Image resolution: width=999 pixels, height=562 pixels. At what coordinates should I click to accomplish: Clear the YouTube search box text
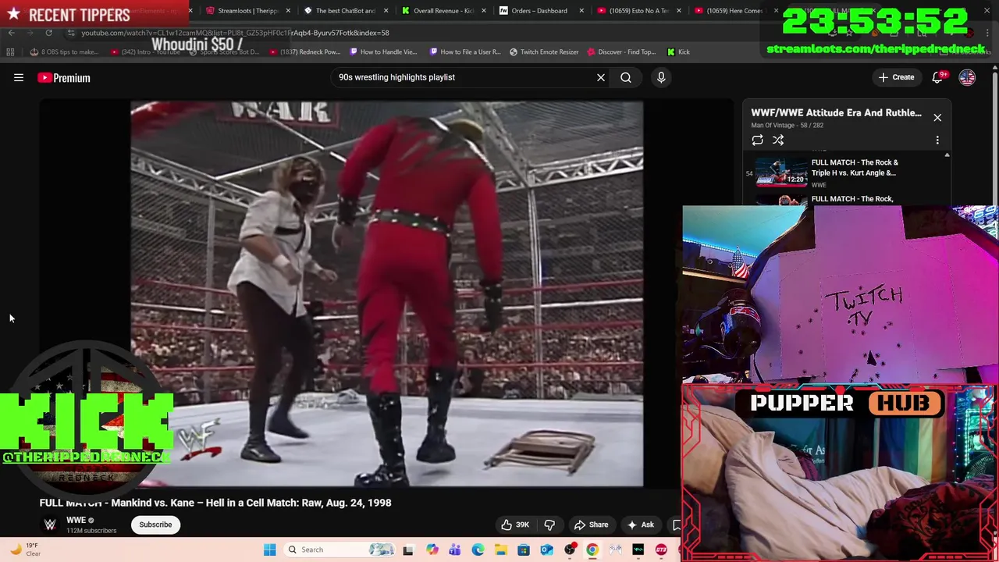[601, 77]
